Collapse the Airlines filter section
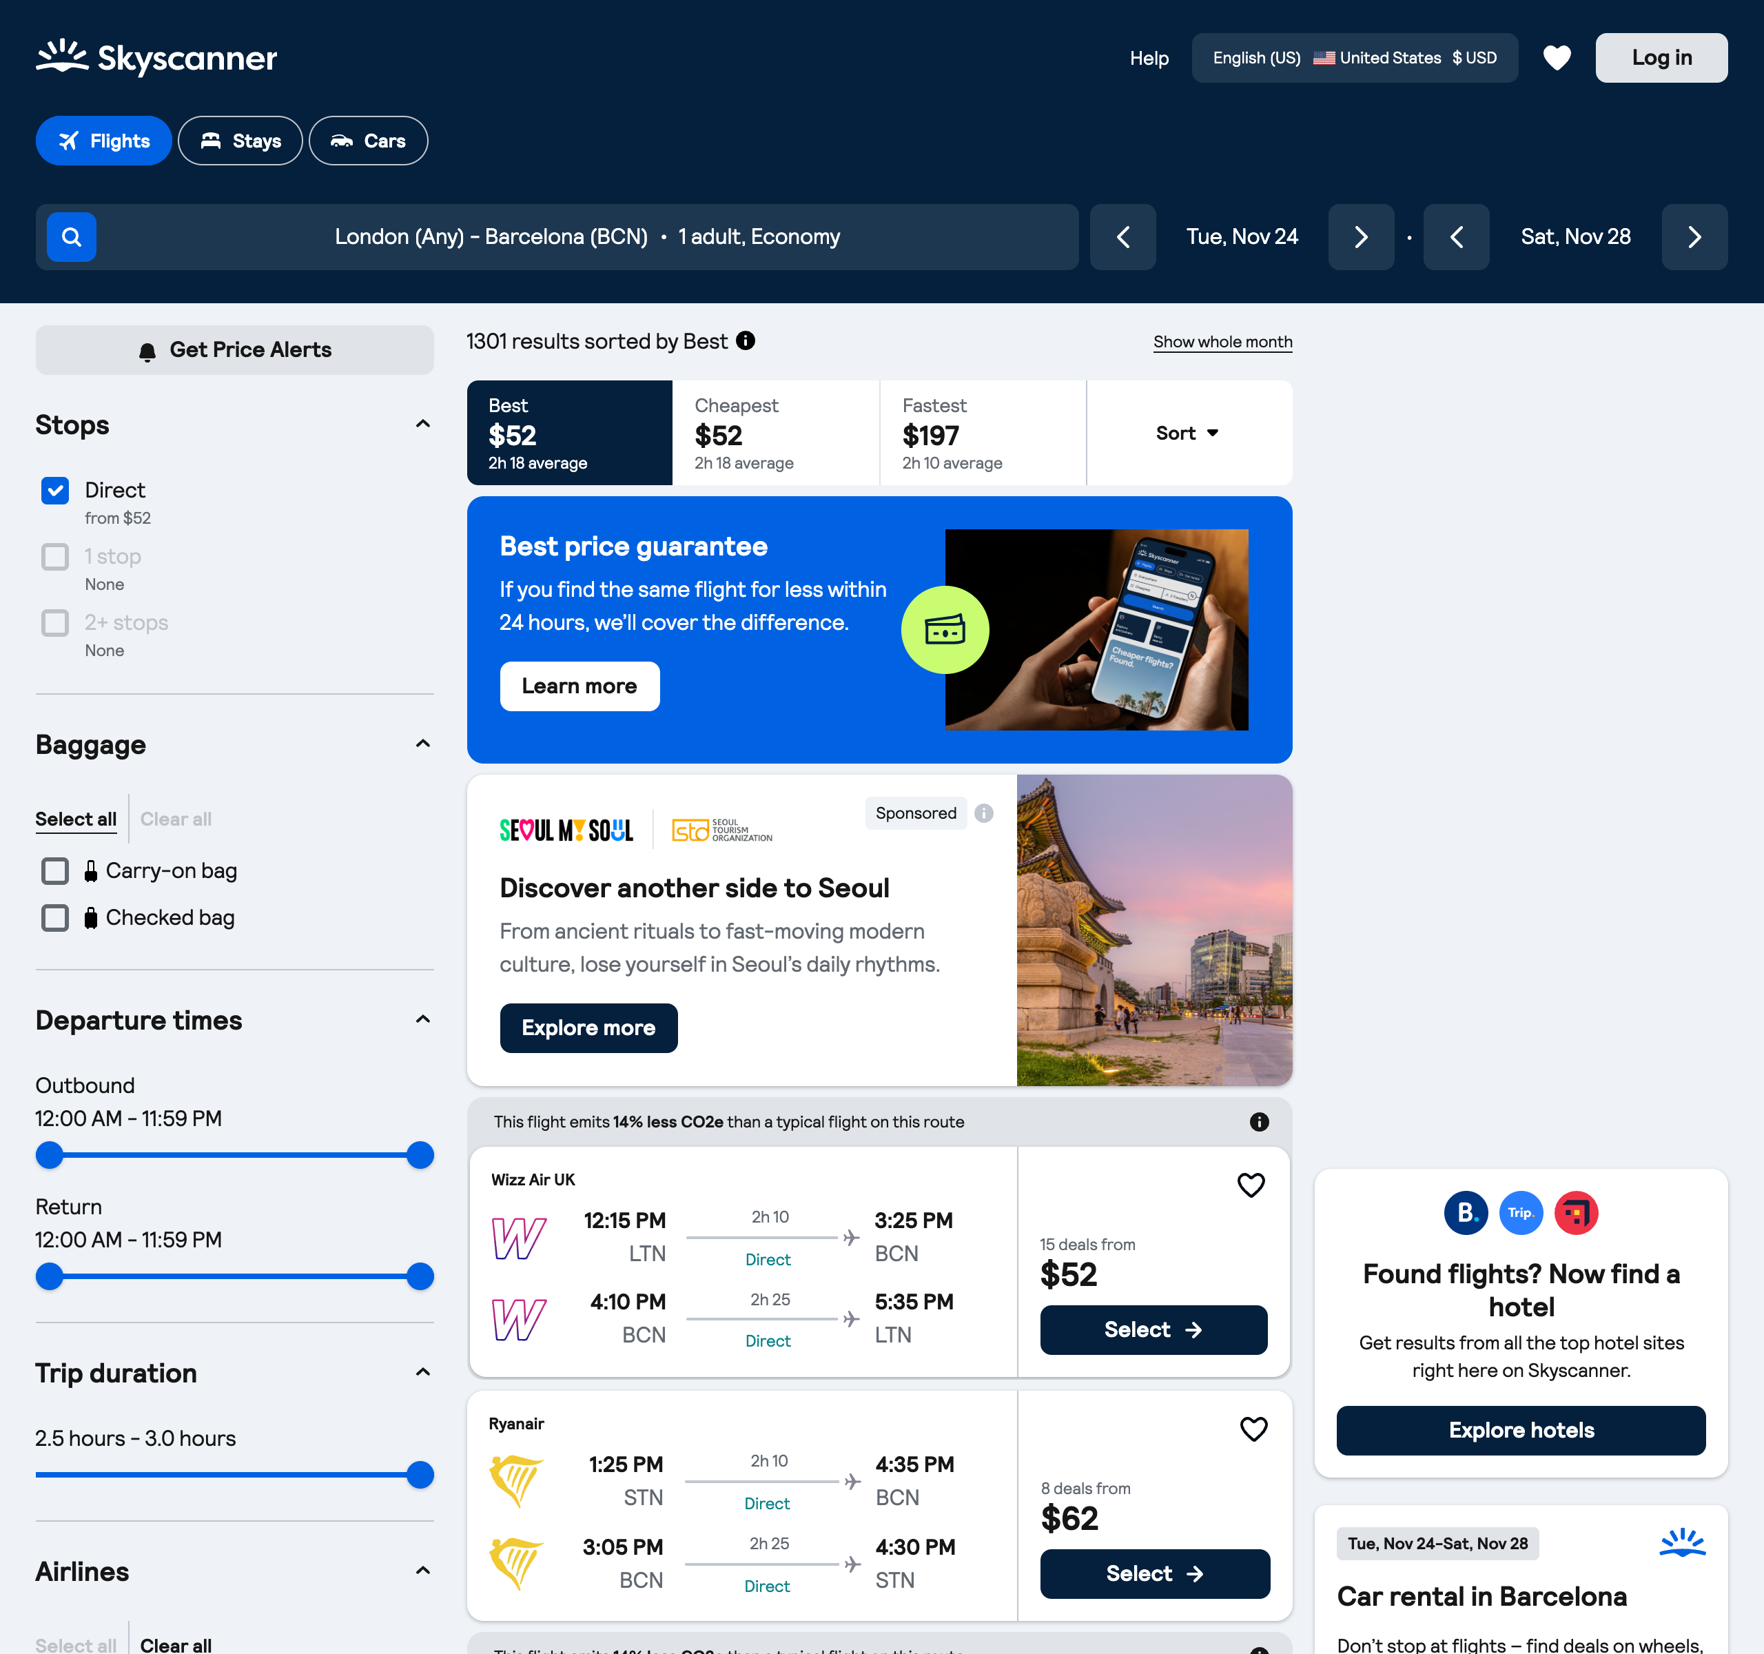Screen dimensions: 1764x1654 (x=423, y=1571)
